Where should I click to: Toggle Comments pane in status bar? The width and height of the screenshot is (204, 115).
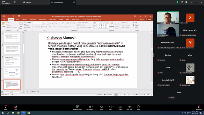[x=108, y=95]
